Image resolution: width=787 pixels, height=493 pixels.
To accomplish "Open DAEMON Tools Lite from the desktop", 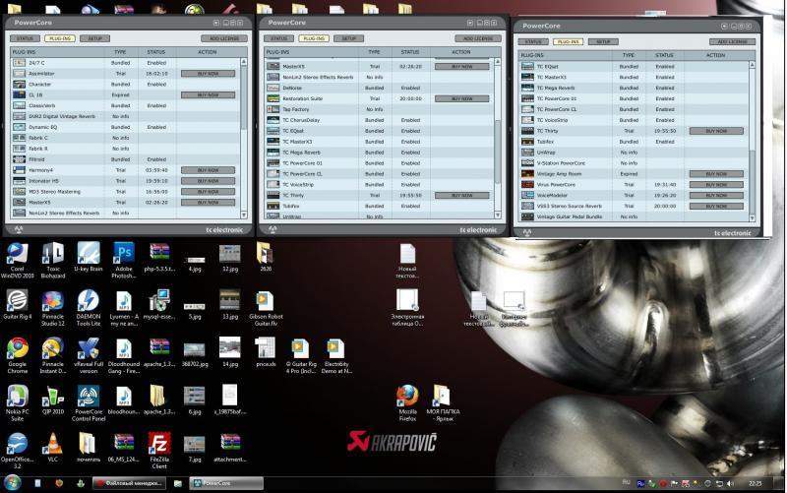I will [x=88, y=301].
